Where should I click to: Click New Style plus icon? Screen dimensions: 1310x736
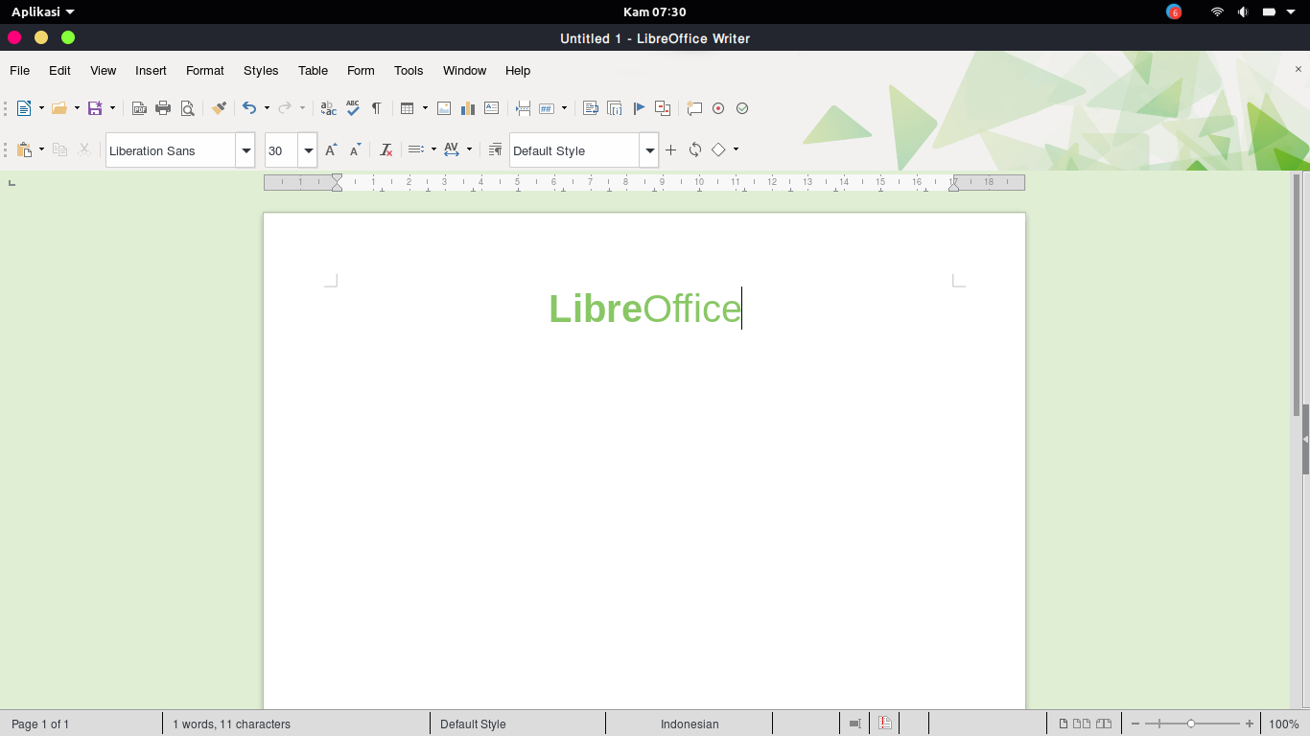[671, 149]
